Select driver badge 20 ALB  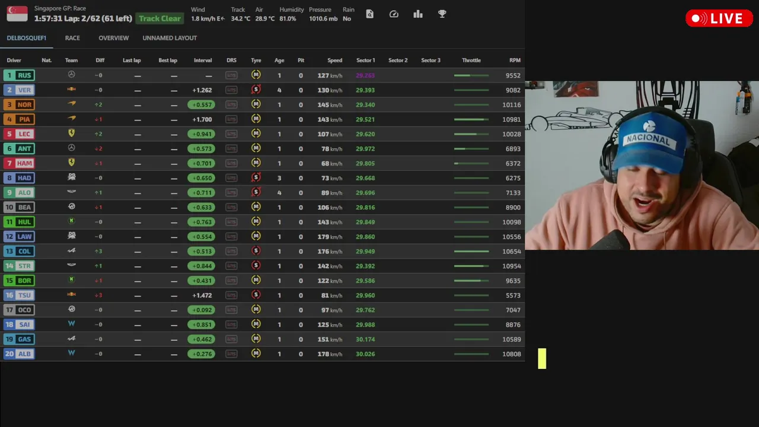[19, 353]
